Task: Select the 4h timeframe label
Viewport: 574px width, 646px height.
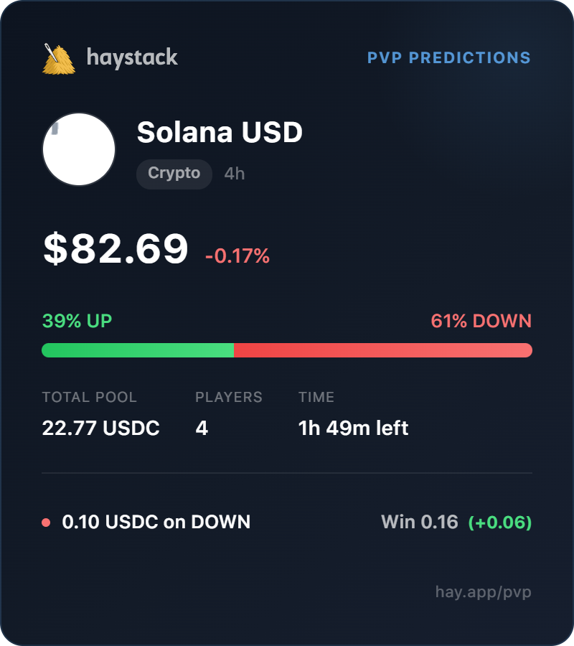Action: coord(235,174)
